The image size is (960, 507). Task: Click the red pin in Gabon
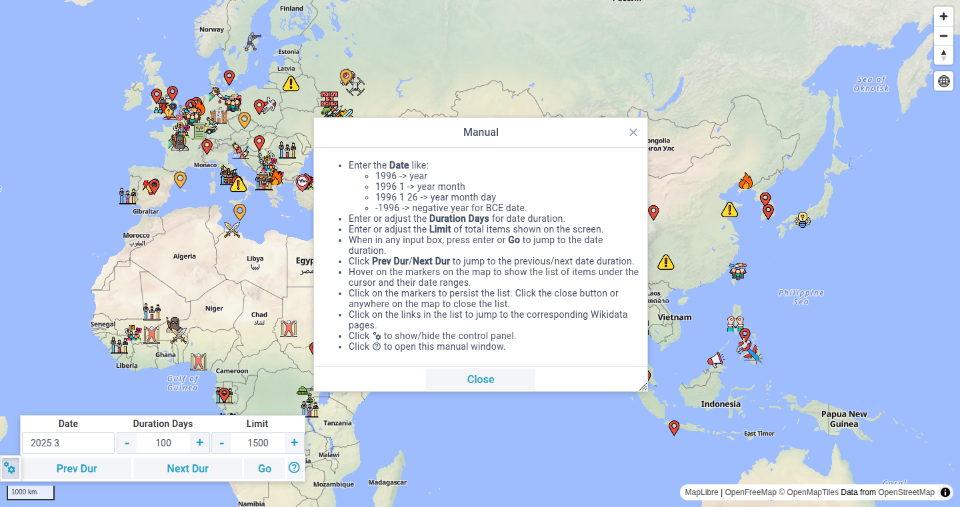click(225, 395)
